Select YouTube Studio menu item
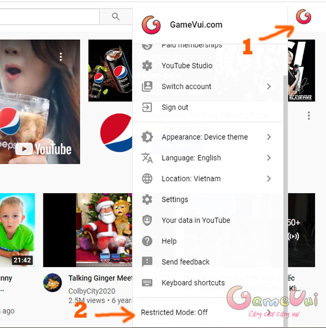The height and width of the screenshot is (328, 326). click(x=208, y=65)
